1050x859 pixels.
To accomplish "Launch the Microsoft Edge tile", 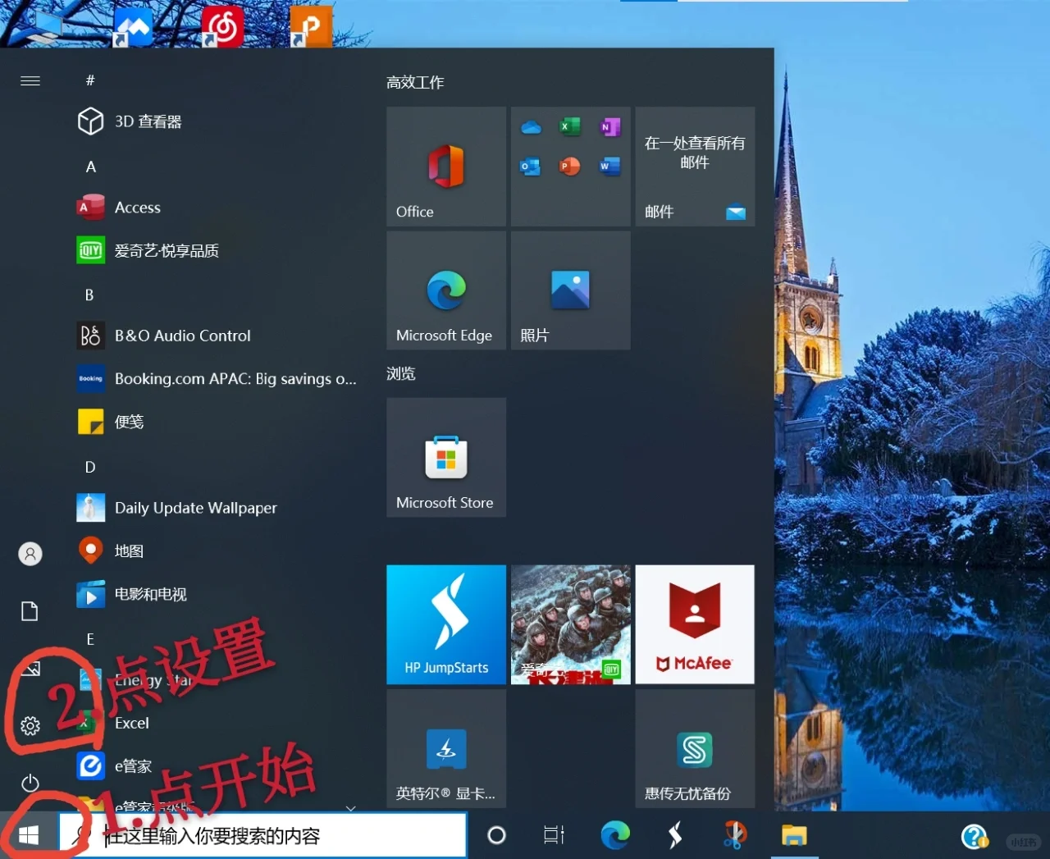I will point(445,290).
